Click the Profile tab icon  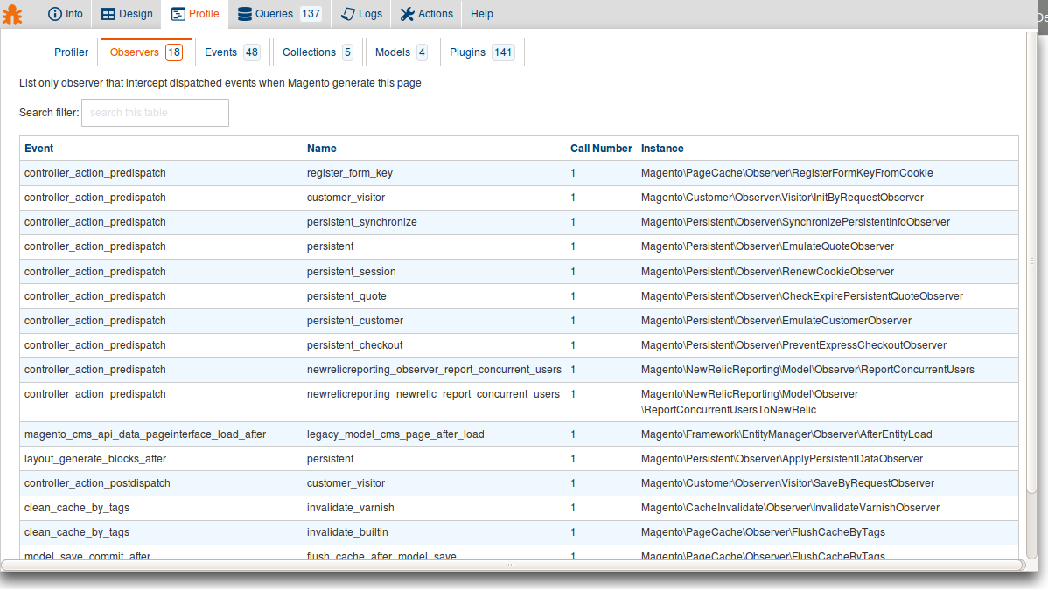click(x=178, y=14)
